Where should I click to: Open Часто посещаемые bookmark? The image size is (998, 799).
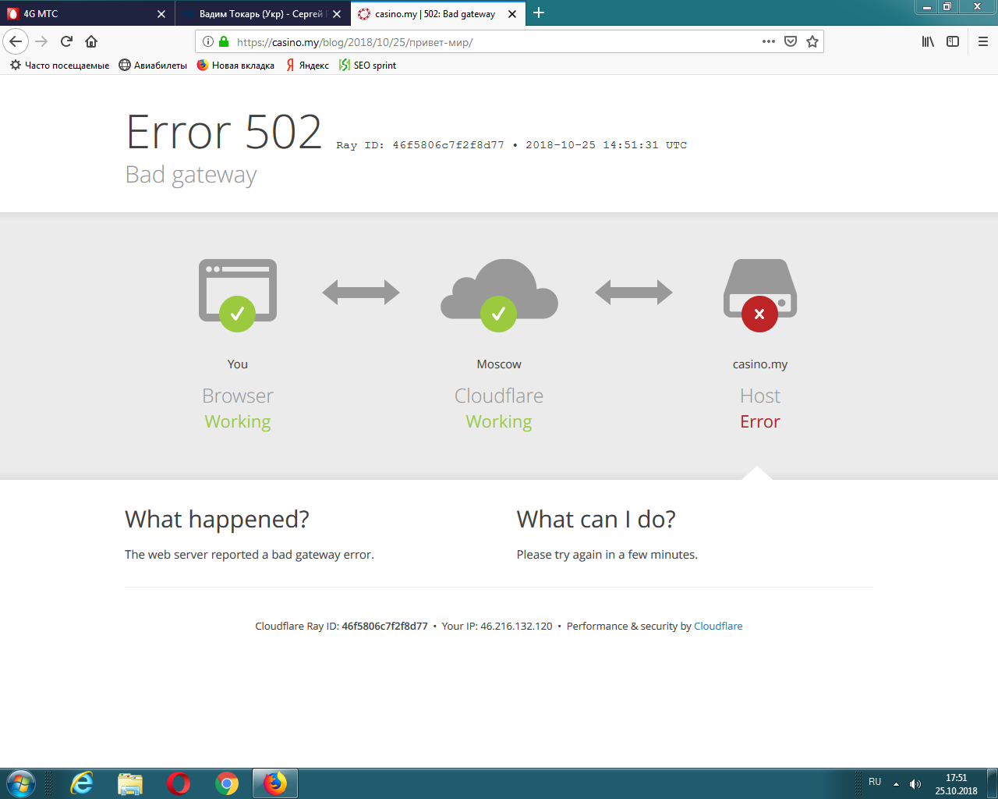59,66
